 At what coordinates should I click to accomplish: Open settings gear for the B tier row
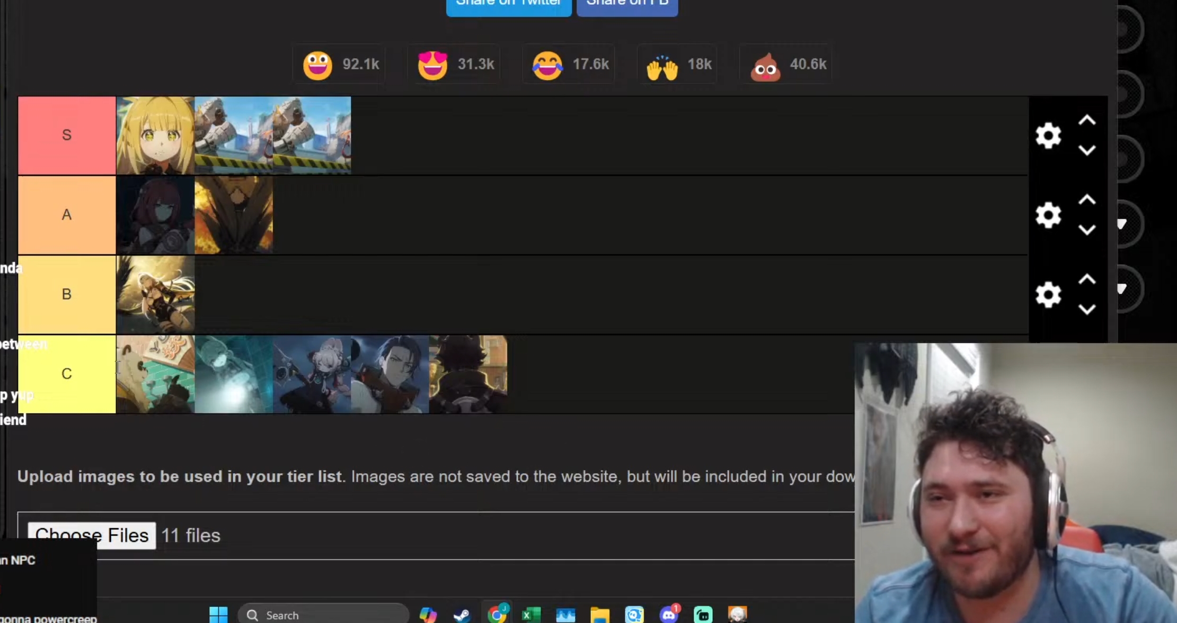pyautogui.click(x=1048, y=295)
